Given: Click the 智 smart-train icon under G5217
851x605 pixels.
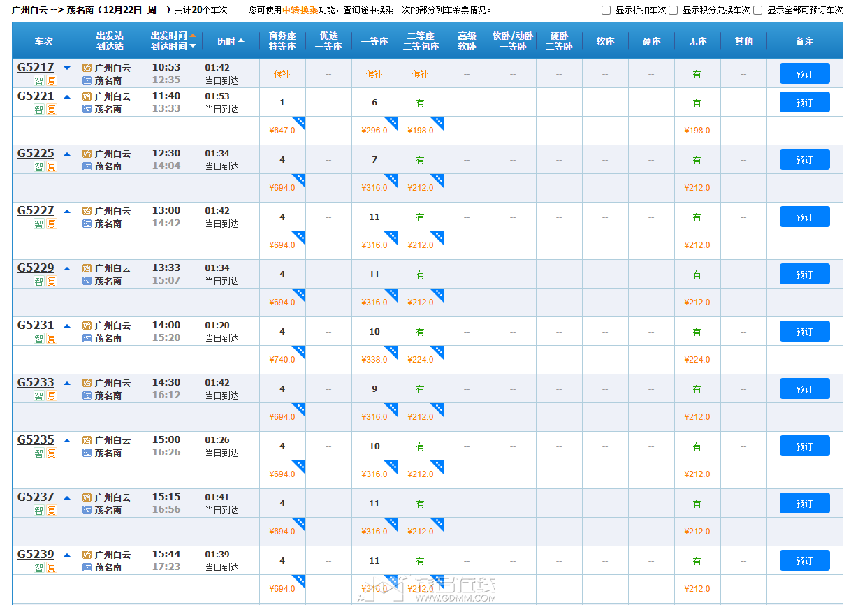Looking at the screenshot, I should point(39,80).
